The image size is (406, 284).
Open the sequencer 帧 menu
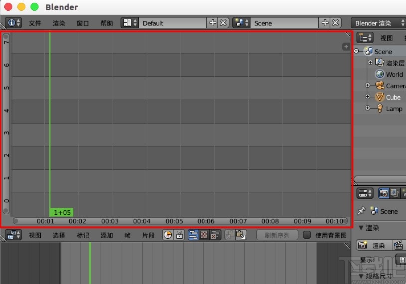point(127,235)
